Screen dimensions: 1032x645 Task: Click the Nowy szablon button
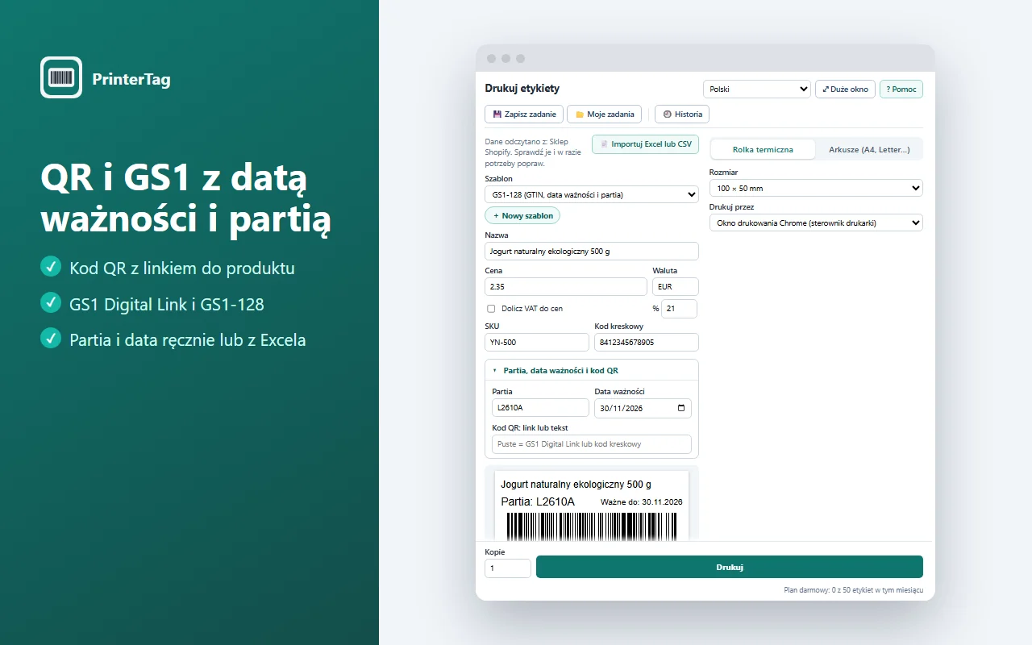[522, 216]
